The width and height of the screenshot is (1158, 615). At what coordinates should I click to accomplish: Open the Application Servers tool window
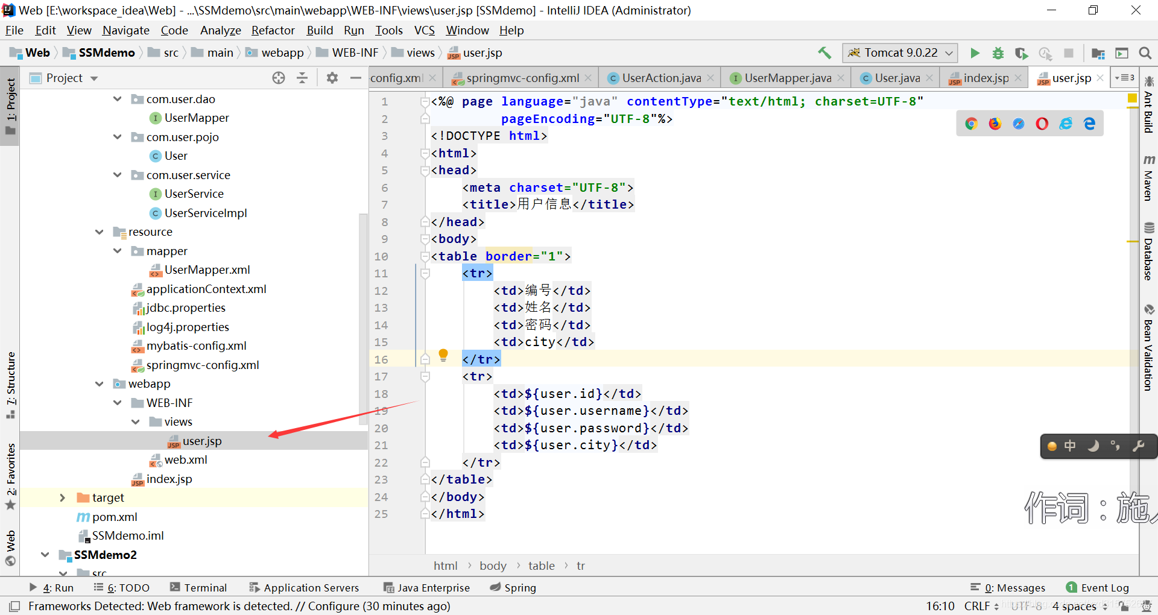click(304, 587)
